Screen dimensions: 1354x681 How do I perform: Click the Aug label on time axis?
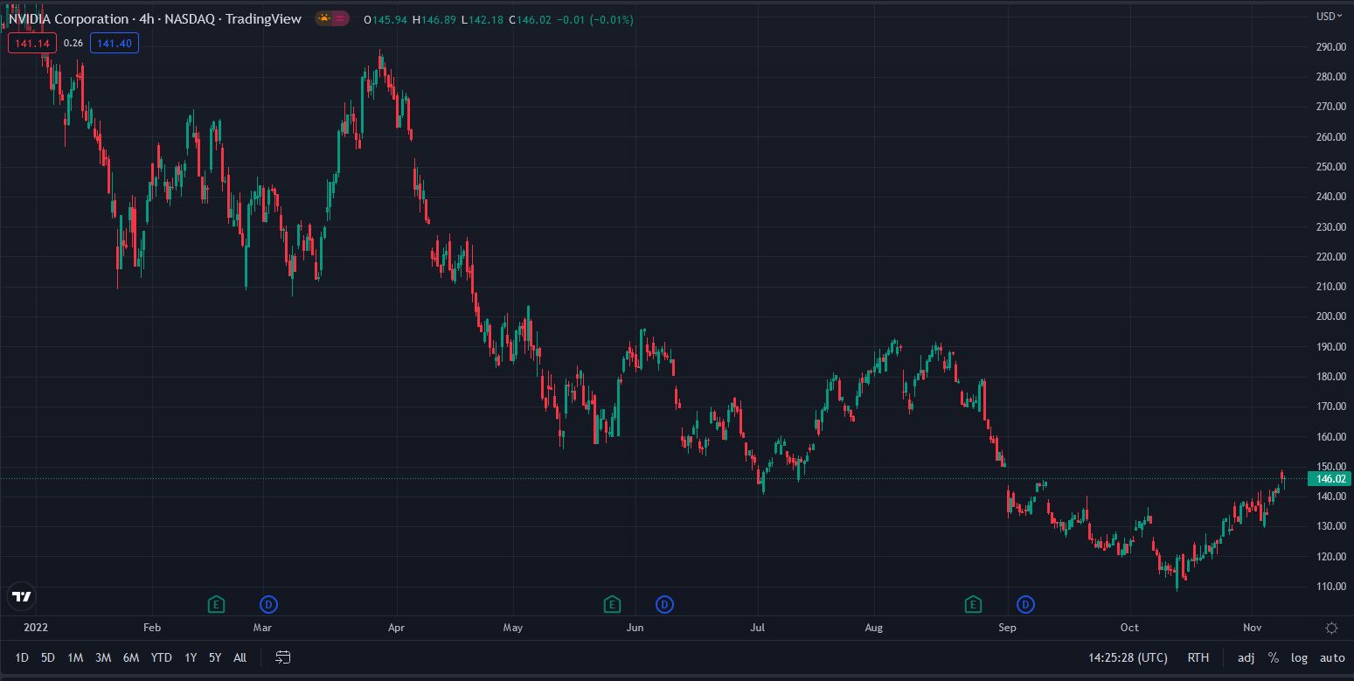coord(874,628)
